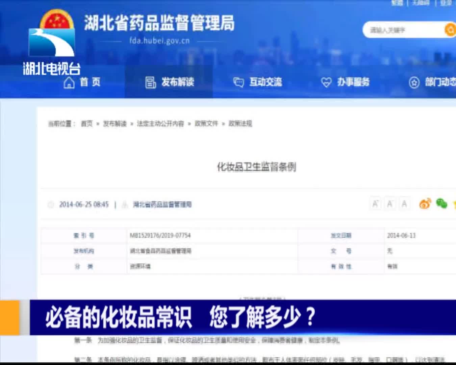Click the largest font size A button
The image size is (456, 365).
point(375,204)
